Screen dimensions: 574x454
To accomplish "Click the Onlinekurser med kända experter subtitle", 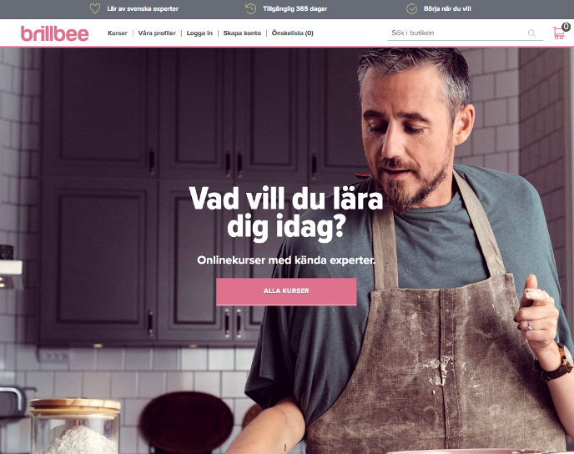I will pyautogui.click(x=286, y=260).
